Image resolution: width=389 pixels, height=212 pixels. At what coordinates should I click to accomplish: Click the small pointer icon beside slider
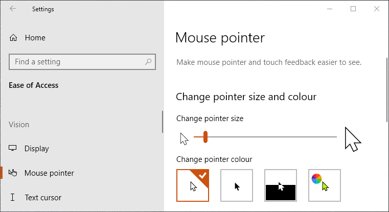pyautogui.click(x=184, y=138)
